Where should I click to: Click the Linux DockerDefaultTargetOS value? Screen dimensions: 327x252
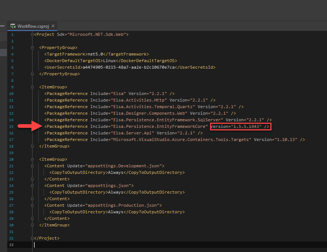110,61
